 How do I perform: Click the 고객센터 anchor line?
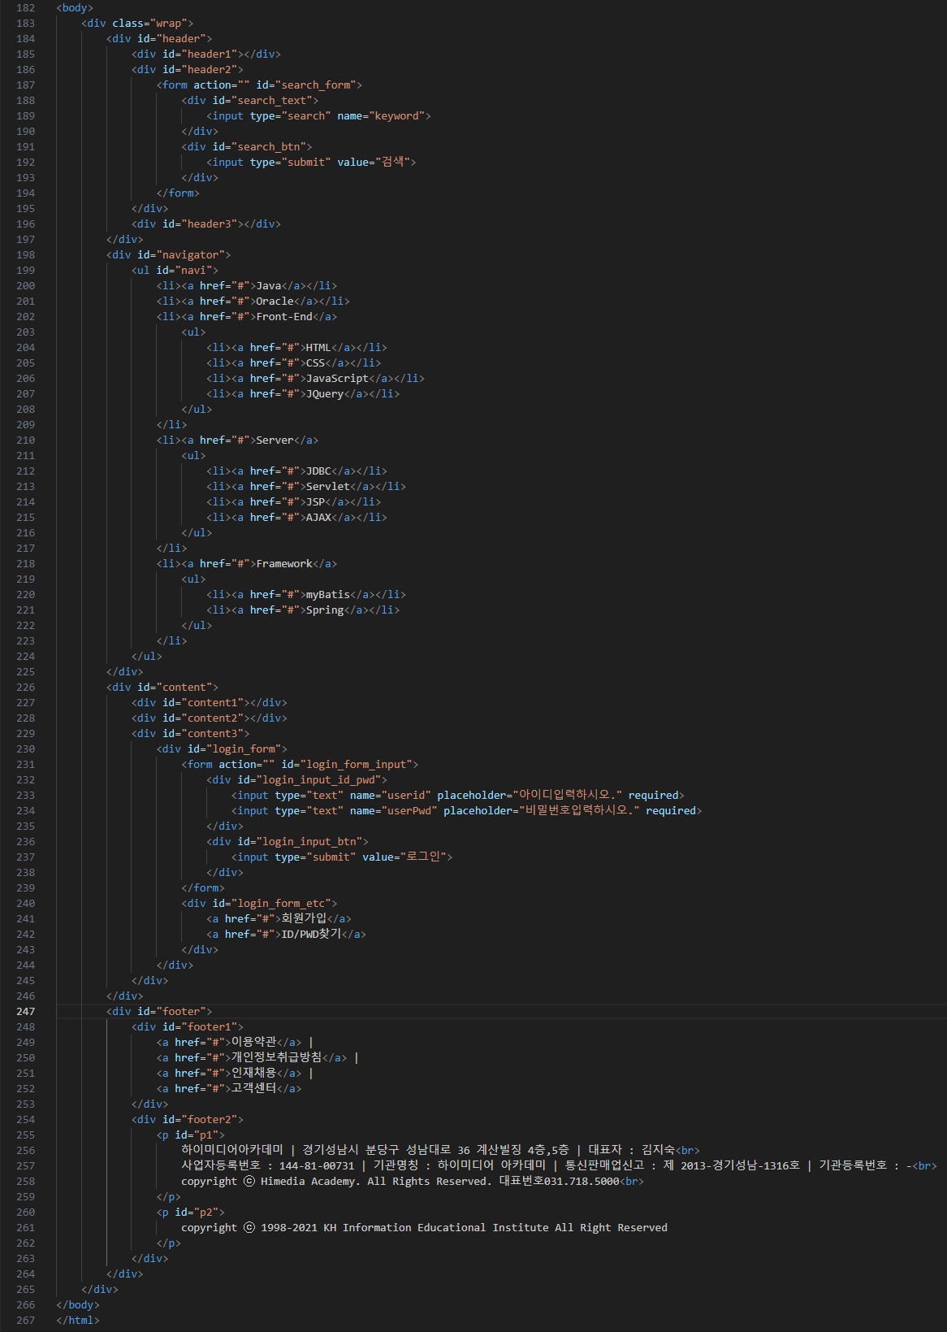coord(229,1089)
